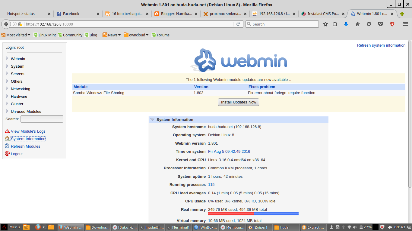Click Install Updates Now button
This screenshot has height=231, width=412.
click(239, 102)
